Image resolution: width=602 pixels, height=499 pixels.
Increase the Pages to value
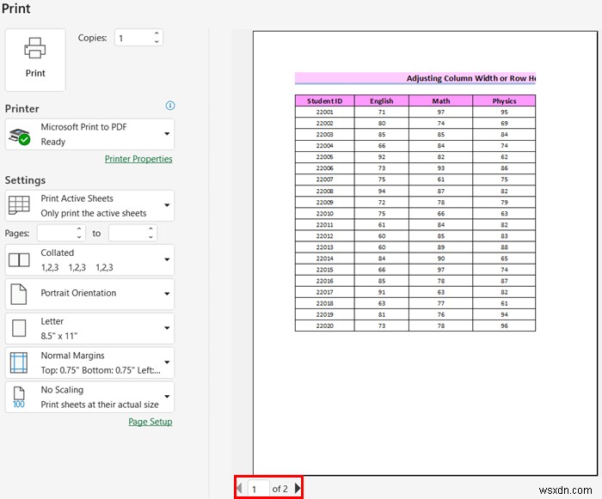(150, 229)
